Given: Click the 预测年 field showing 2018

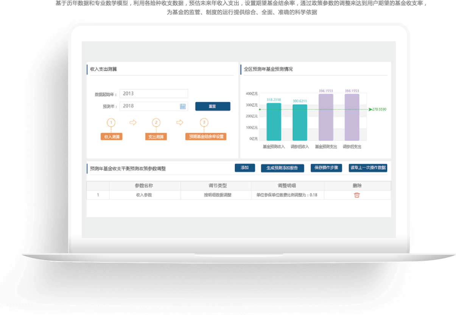Looking at the screenshot, I should tap(149, 106).
